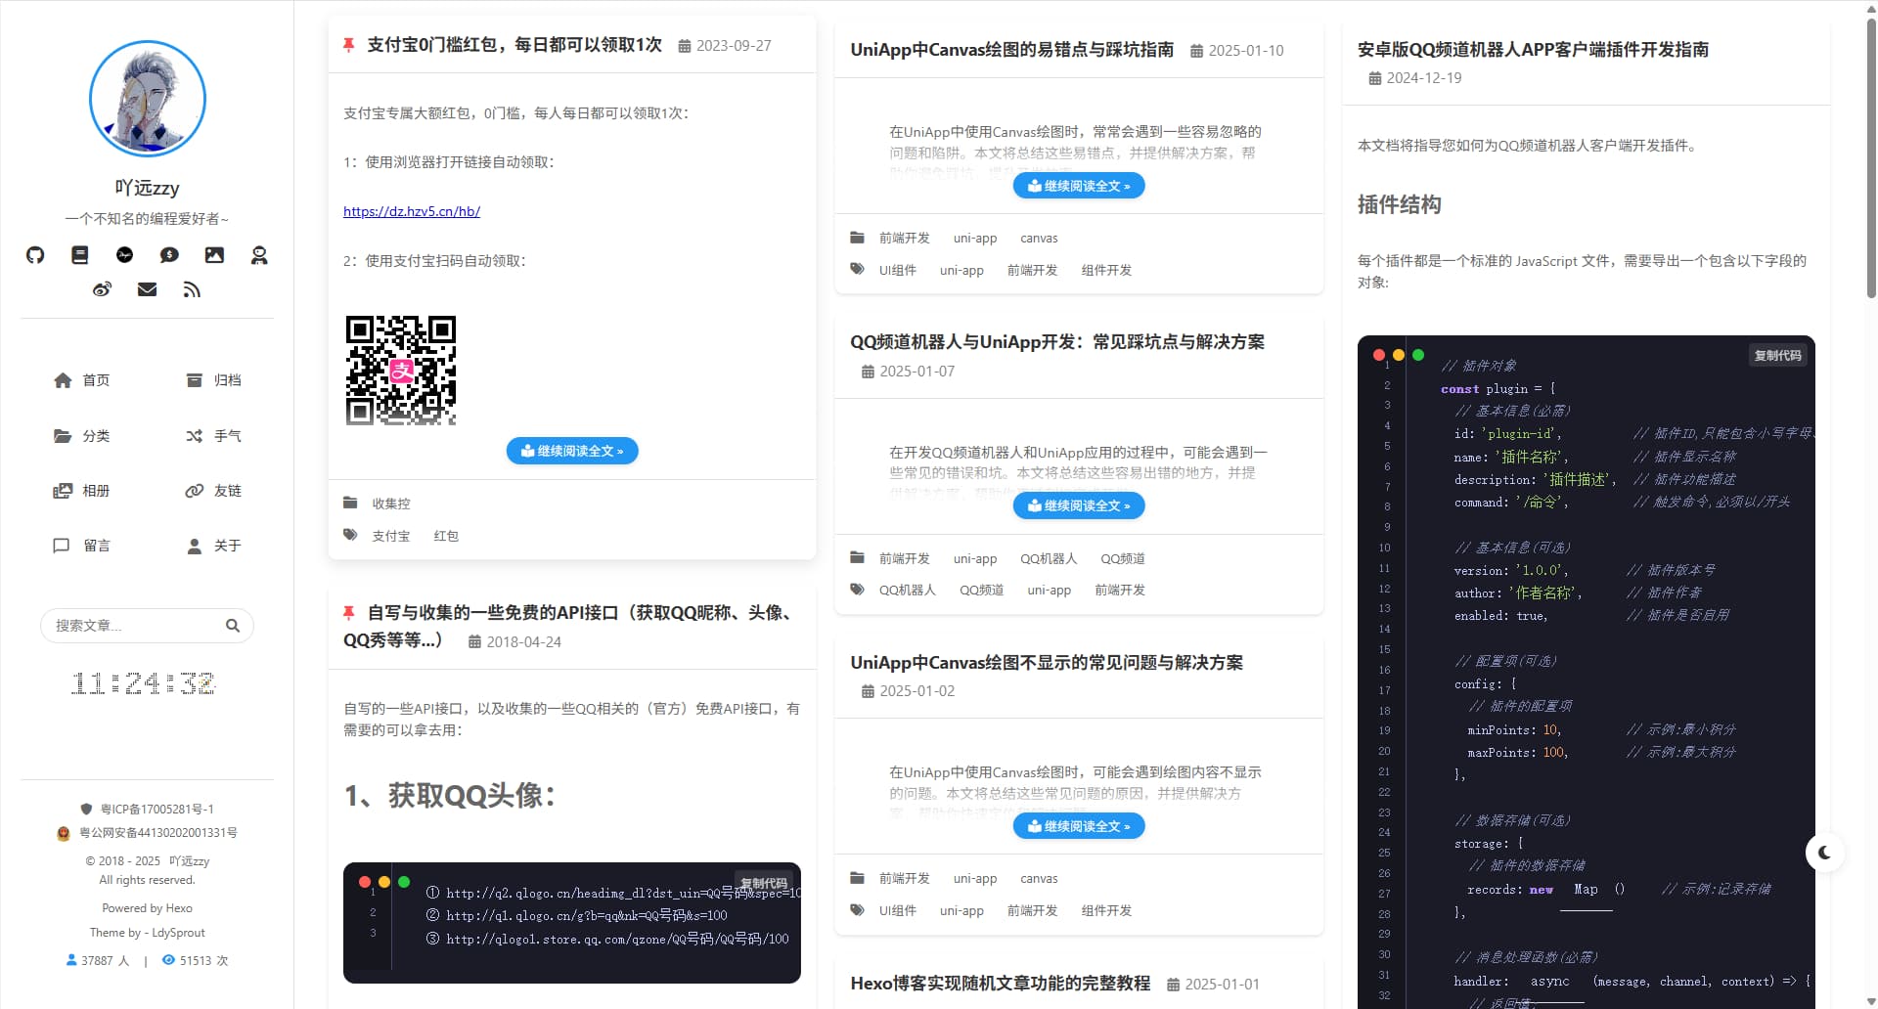
Task: Click the book icon in sidebar
Action: pyautogui.click(x=80, y=255)
